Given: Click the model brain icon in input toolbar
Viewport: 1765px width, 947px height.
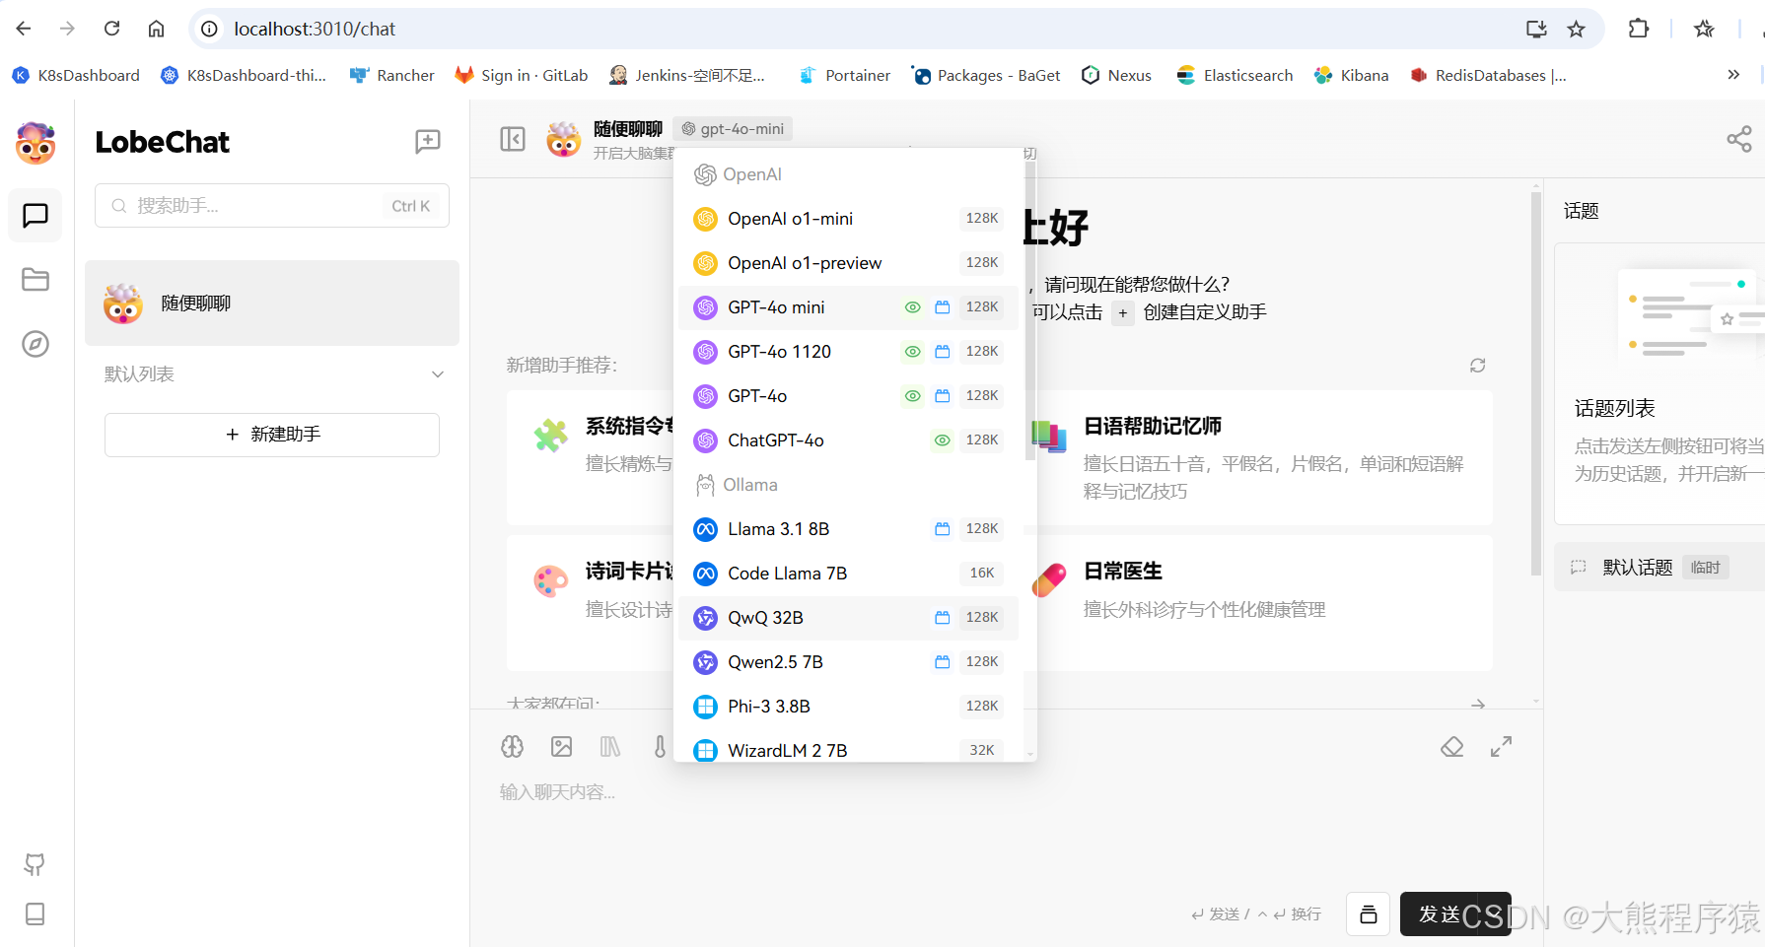Looking at the screenshot, I should coord(512,747).
